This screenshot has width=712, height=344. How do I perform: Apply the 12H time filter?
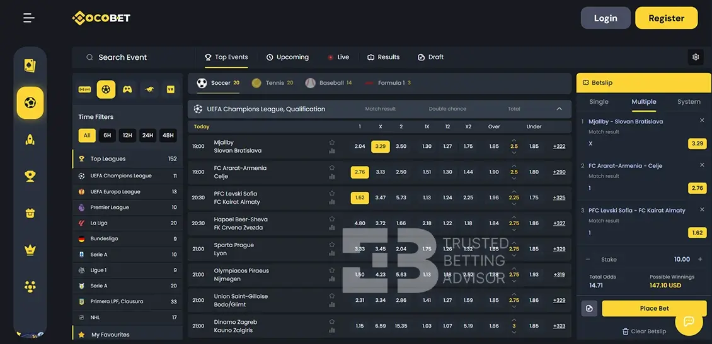click(x=128, y=135)
